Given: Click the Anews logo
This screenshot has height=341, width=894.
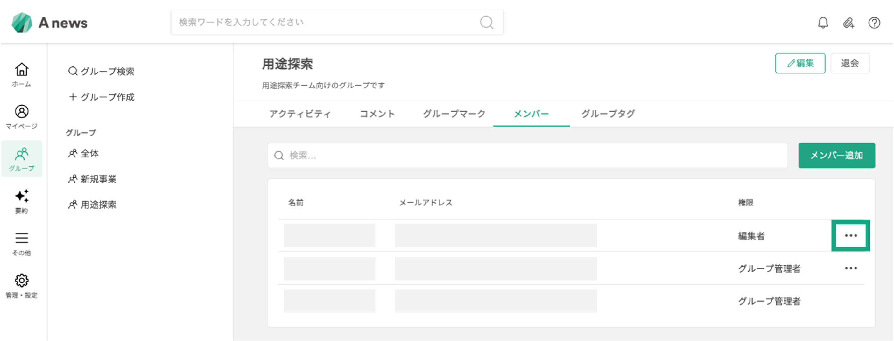Looking at the screenshot, I should (x=49, y=23).
